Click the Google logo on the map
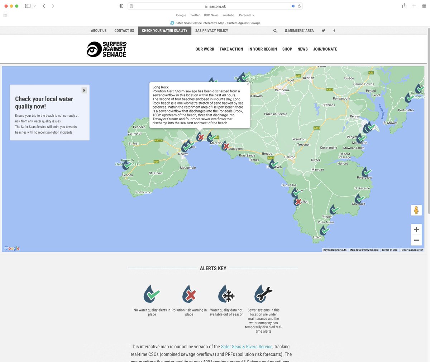 point(12,248)
